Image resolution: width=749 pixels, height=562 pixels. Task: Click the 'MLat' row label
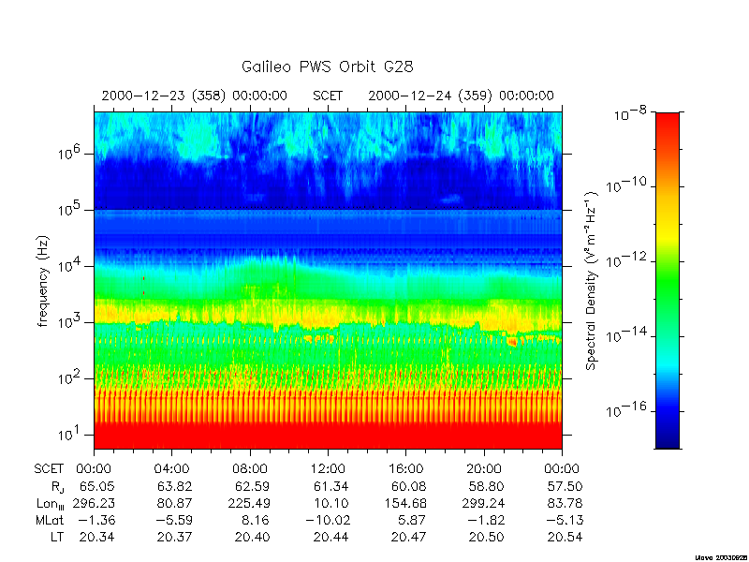click(x=50, y=520)
